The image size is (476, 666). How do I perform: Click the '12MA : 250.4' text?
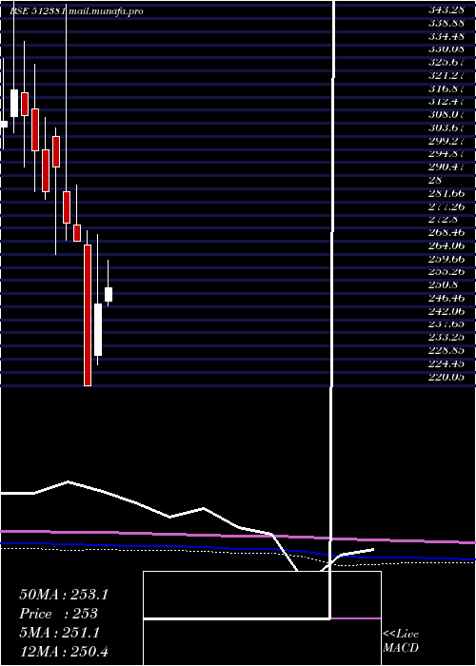(x=64, y=651)
